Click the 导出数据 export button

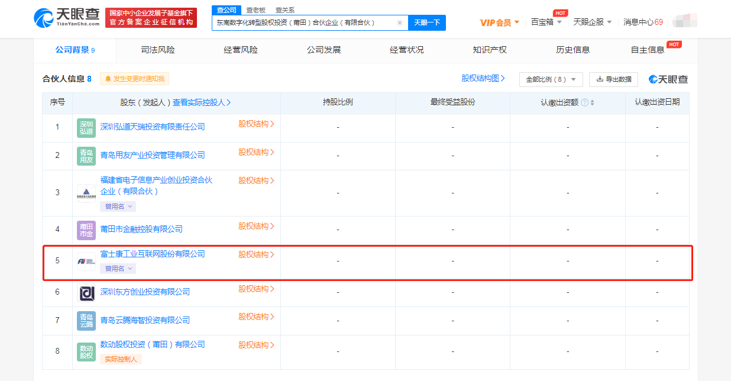point(613,79)
